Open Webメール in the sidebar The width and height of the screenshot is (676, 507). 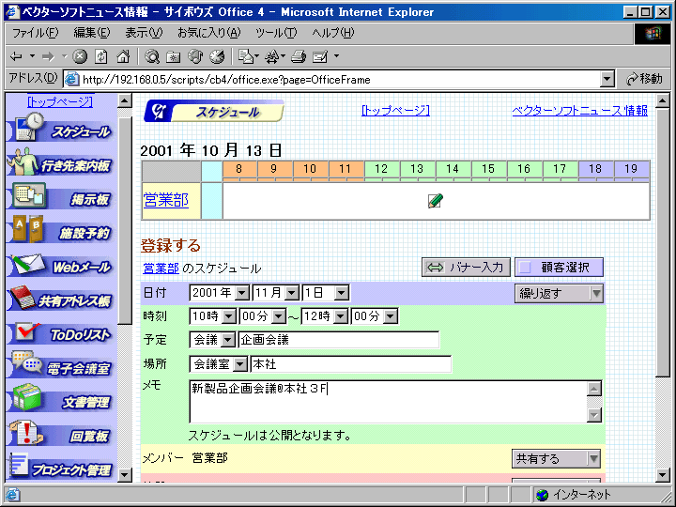[60, 264]
